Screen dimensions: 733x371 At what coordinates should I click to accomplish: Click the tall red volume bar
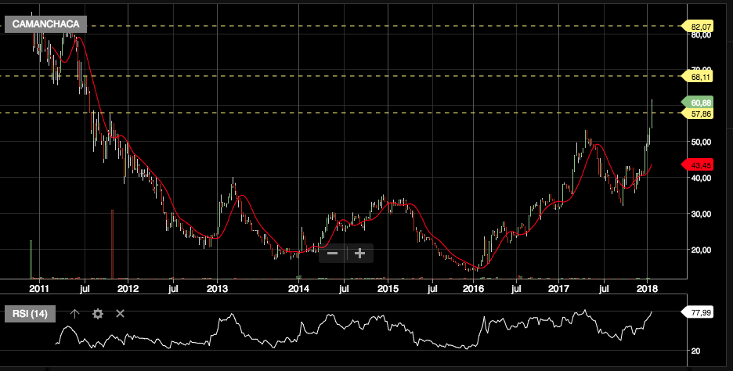(x=113, y=244)
